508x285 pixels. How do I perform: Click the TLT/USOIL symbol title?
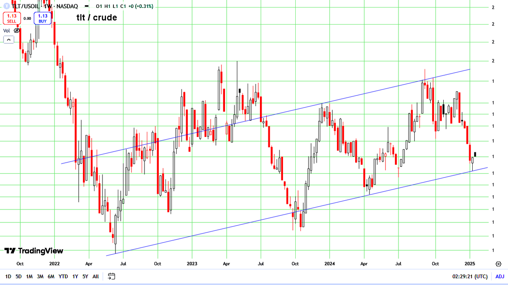[26, 6]
